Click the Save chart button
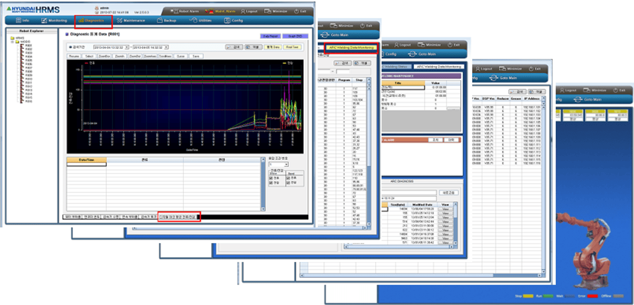 pos(195,56)
